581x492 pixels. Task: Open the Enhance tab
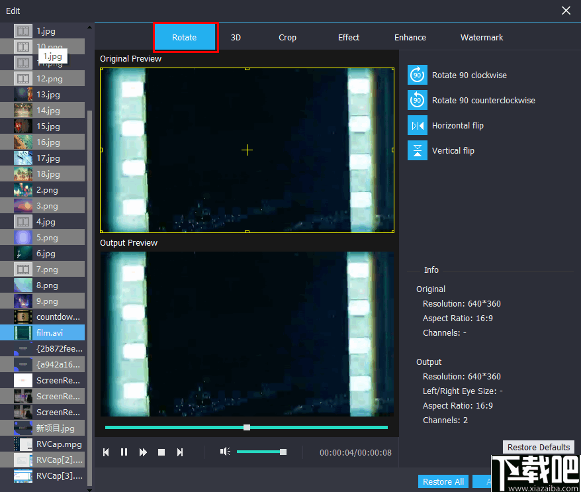410,37
